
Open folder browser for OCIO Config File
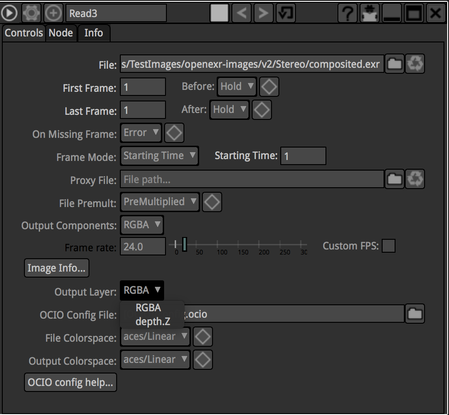point(415,314)
